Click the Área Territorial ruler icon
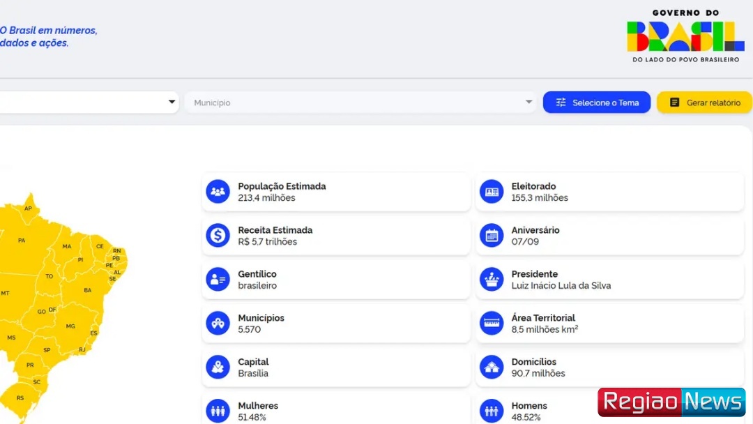 pos(492,324)
